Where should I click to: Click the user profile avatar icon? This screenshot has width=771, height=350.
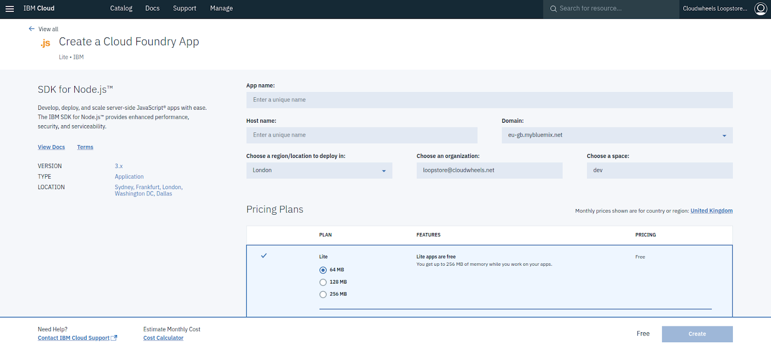pos(760,9)
